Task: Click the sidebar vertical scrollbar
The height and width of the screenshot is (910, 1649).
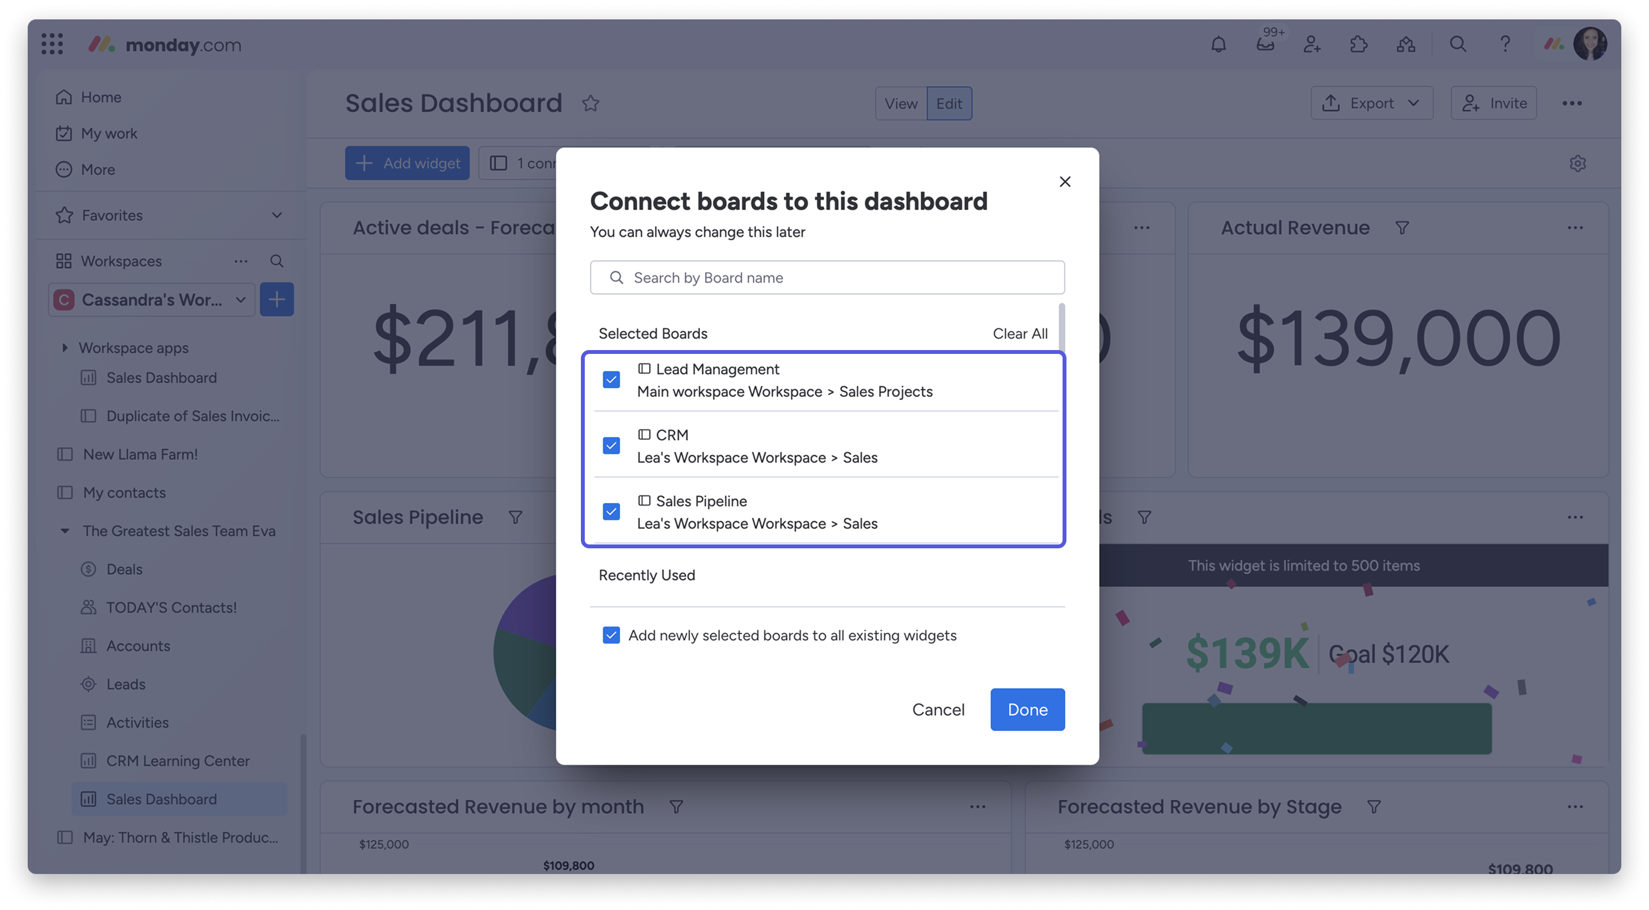Action: 303,803
